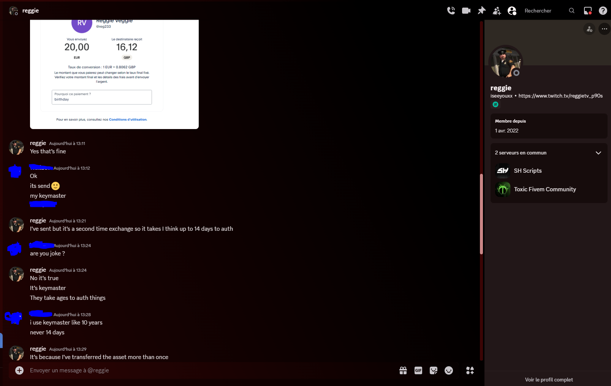Open pinned messages
The width and height of the screenshot is (611, 386).
[x=481, y=11]
